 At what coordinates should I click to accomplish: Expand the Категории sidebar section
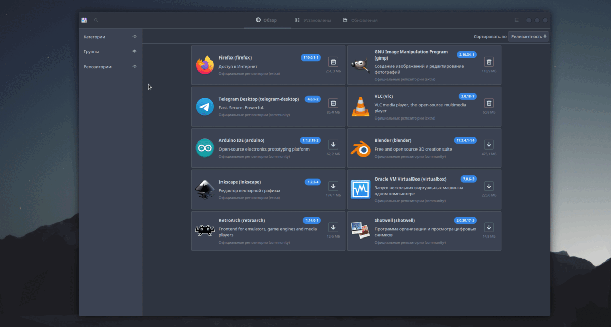click(x=110, y=37)
